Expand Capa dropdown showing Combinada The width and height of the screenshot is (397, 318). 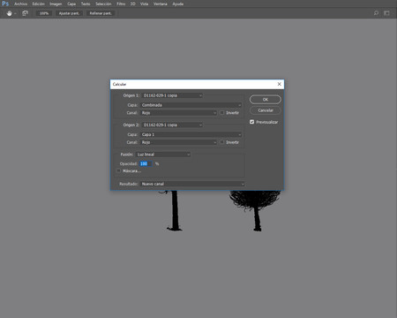191,105
